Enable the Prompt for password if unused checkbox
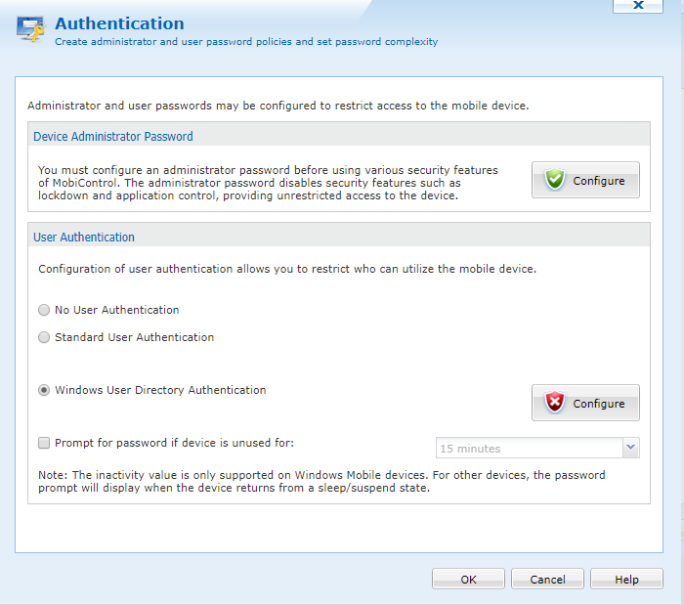Image resolution: width=684 pixels, height=605 pixels. [44, 443]
